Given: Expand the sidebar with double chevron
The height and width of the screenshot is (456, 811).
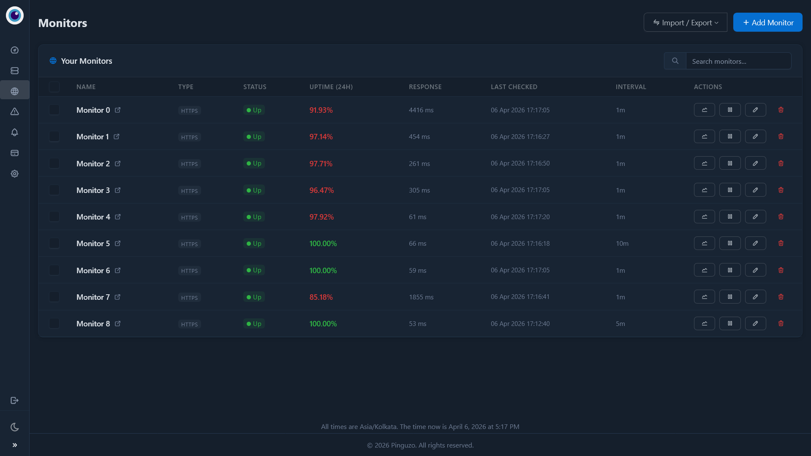Looking at the screenshot, I should click(x=15, y=445).
